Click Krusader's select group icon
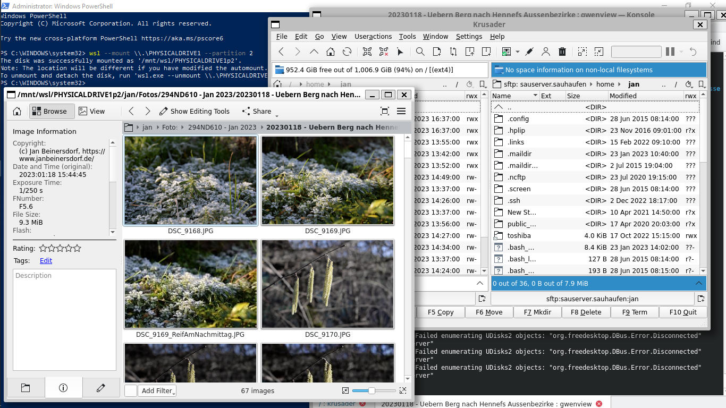The height and width of the screenshot is (408, 726). pyautogui.click(x=367, y=52)
